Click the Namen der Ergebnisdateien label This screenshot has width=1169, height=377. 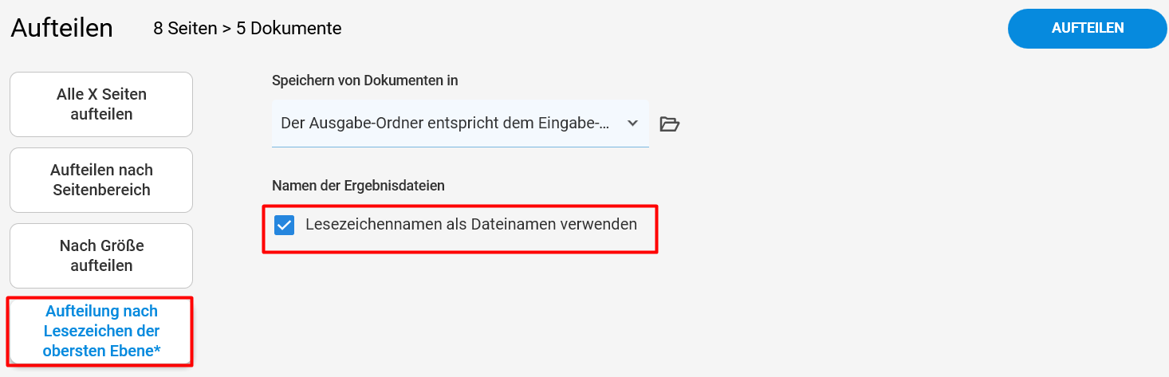[x=358, y=186]
